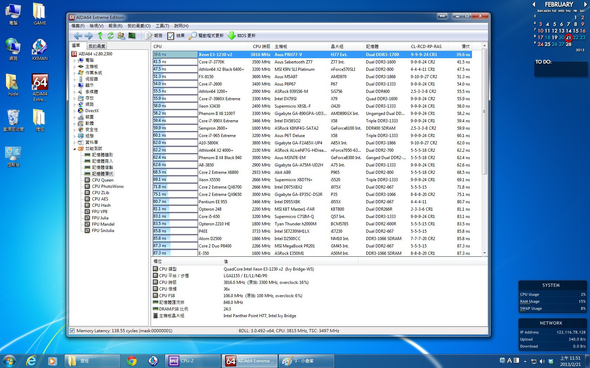
Task: Open the 檔案(F) menu
Action: tap(78, 26)
